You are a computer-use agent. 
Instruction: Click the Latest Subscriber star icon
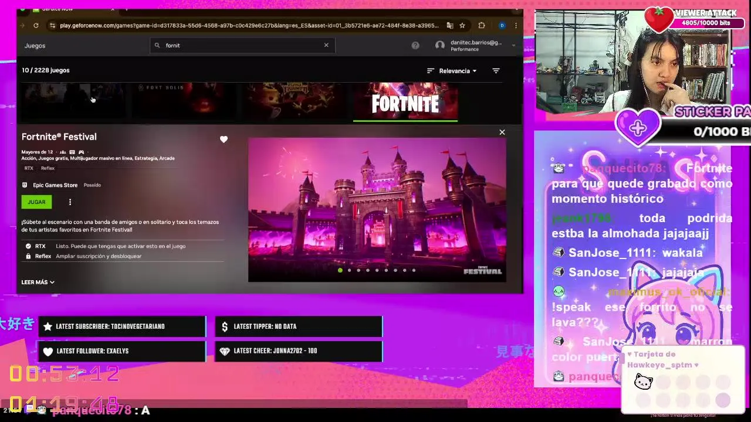[x=48, y=326]
